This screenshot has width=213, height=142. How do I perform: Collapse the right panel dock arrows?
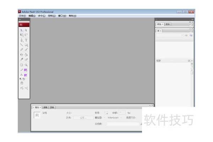click(192, 20)
